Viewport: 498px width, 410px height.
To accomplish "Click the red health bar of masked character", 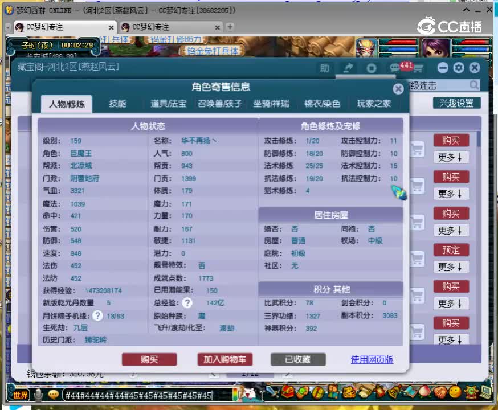I will click(x=399, y=42).
